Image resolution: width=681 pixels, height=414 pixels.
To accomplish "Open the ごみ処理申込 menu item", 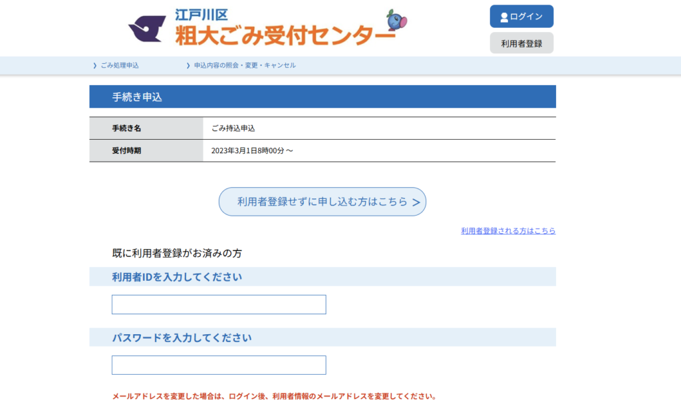I will click(x=120, y=65).
